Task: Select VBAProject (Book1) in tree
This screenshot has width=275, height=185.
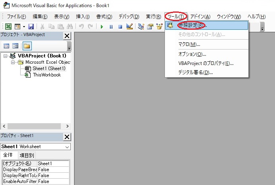Action: coord(42,56)
